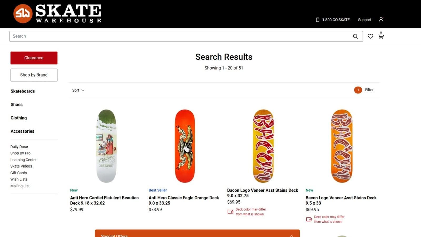The height and width of the screenshot is (237, 421).
Task: Select the Shoes category
Action: point(17,105)
